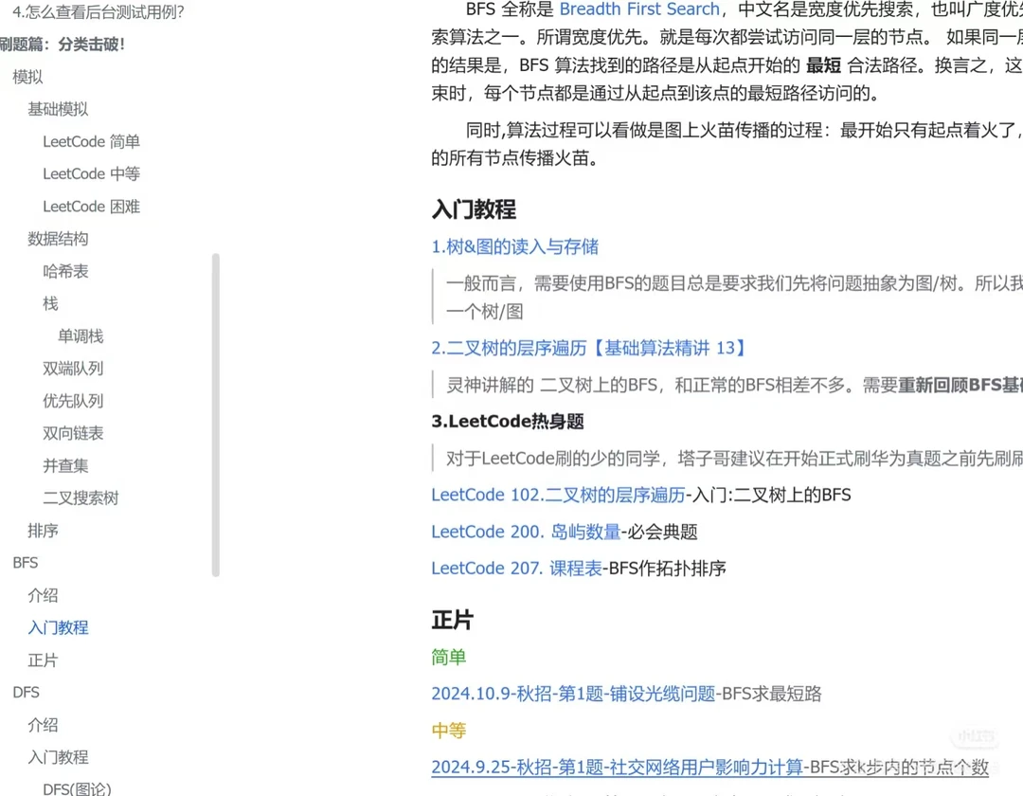Go to 栈 sidebar entry
Viewport: 1023px width, 796px height.
point(50,303)
